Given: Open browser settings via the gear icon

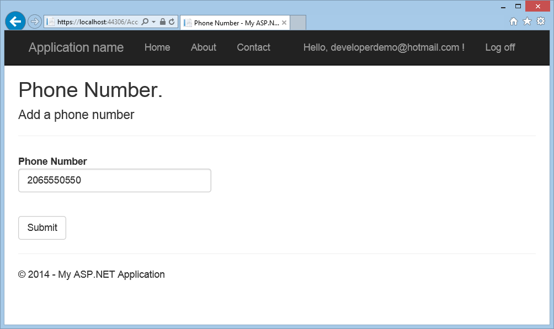Looking at the screenshot, I should tap(540, 21).
